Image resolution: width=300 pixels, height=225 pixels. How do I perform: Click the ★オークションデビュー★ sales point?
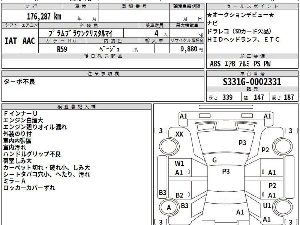click(x=241, y=15)
